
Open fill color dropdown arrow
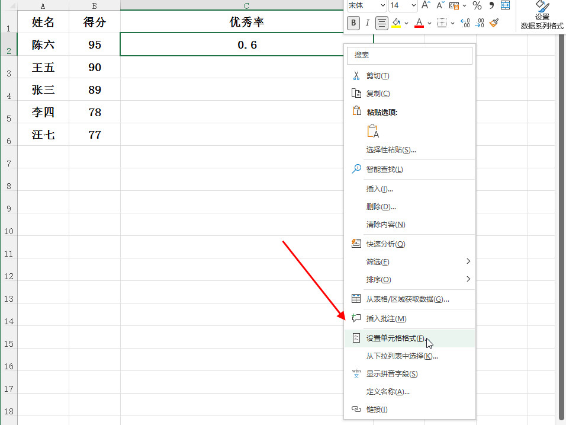(x=407, y=24)
